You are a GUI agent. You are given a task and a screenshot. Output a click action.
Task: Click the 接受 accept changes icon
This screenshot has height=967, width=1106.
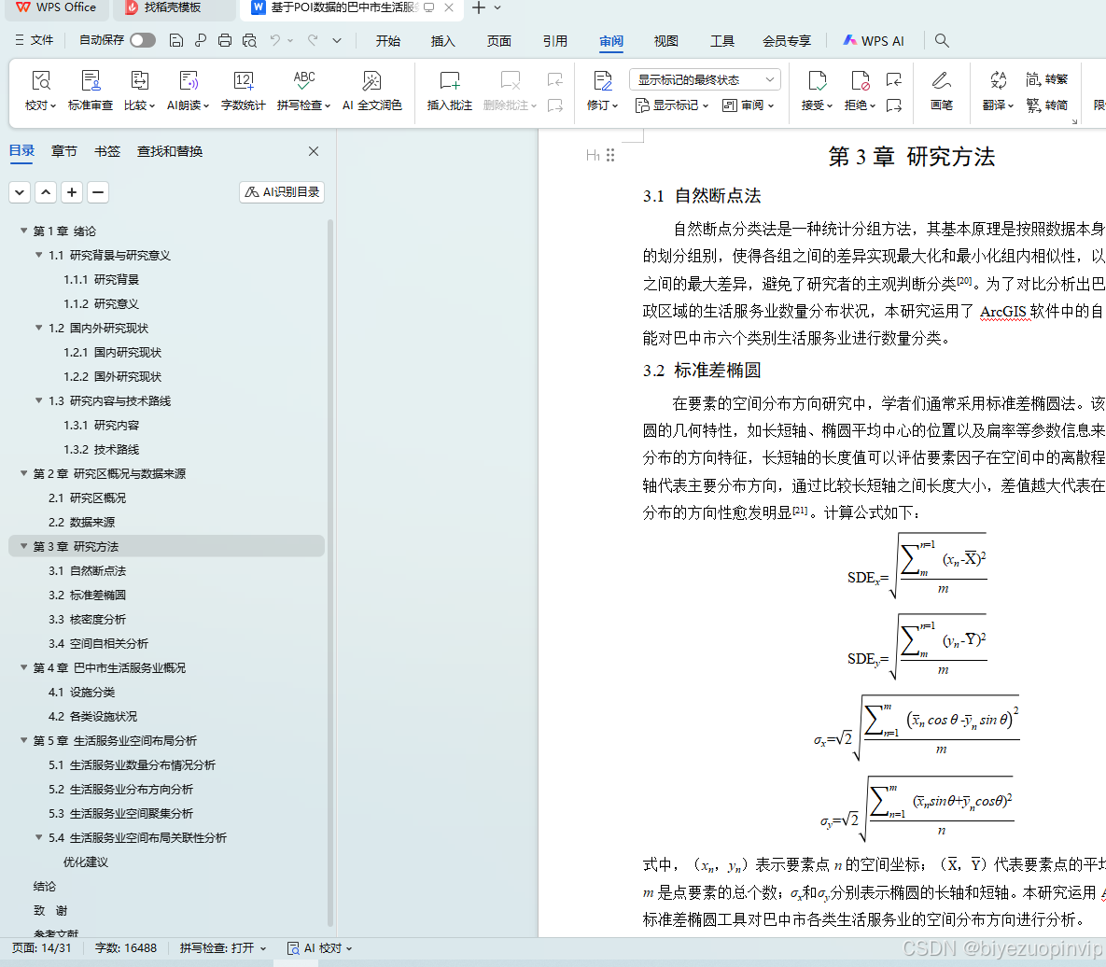817,81
